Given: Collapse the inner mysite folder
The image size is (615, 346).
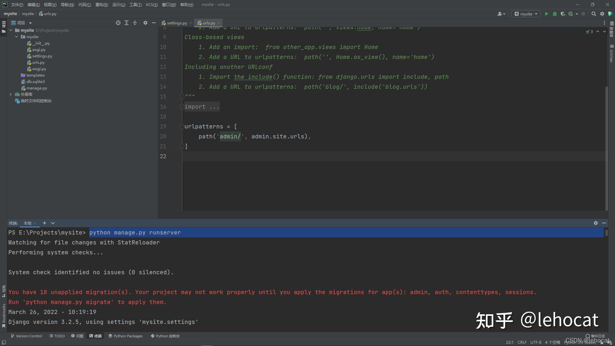Looking at the screenshot, I should tap(16, 37).
